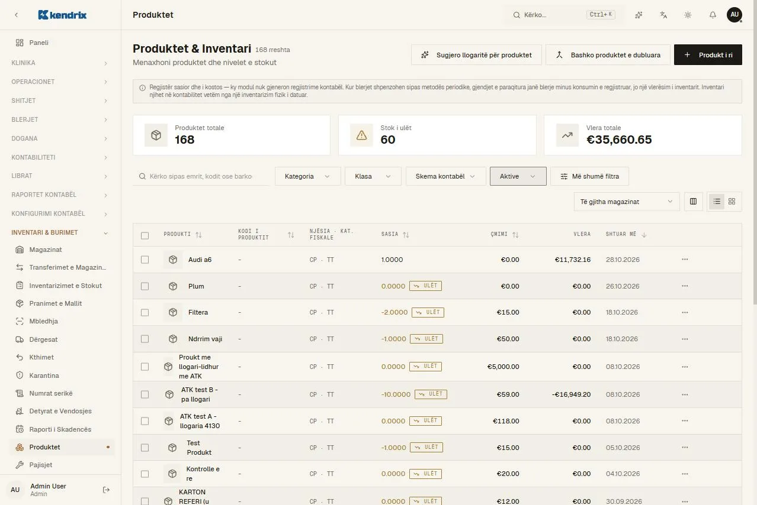
Task: Open the notifications bell
Action: point(713,15)
